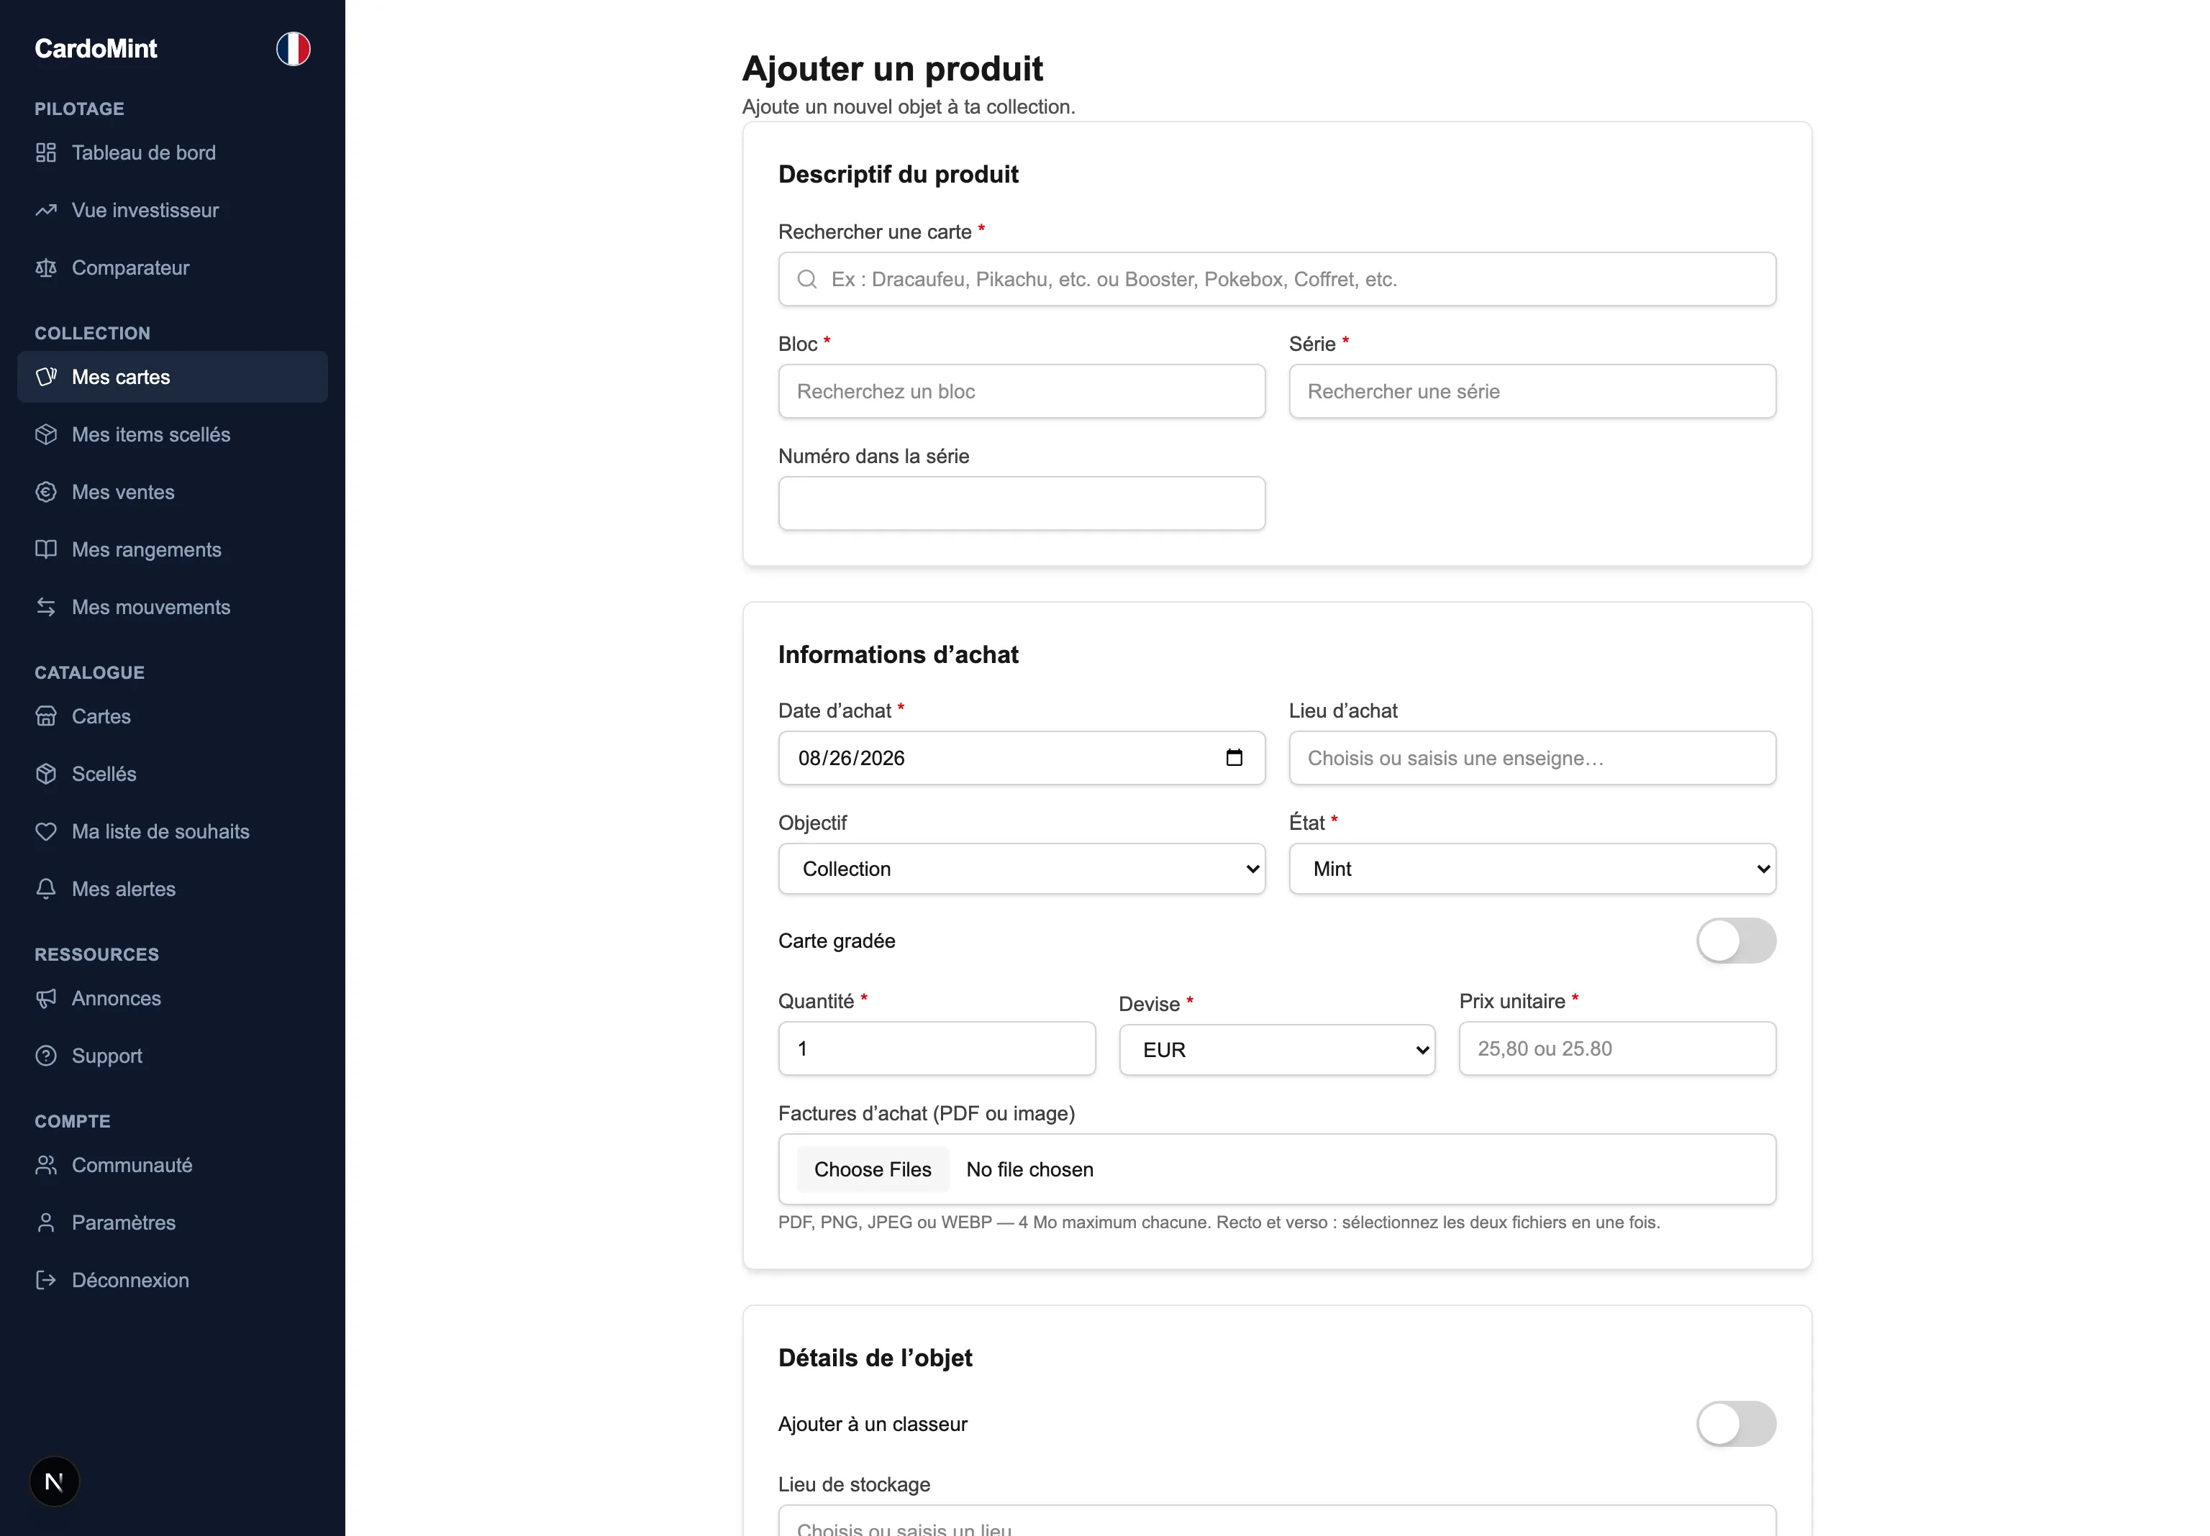Screen dimensions: 2210x1536
Task: Open the Objectif dropdown showing Collection
Action: [1022, 869]
